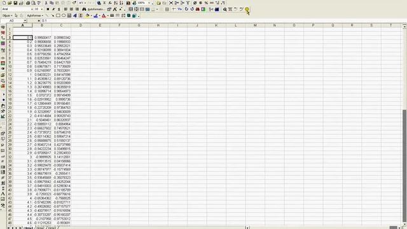Launch the Chart Wizard icon
This screenshot has width=407, height=229.
[128, 3]
